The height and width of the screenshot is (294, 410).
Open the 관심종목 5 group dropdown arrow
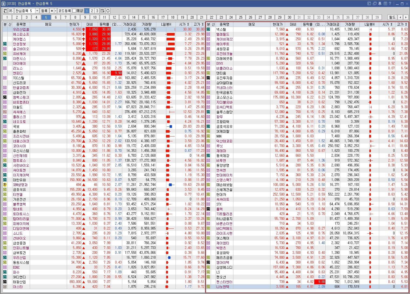37,11
